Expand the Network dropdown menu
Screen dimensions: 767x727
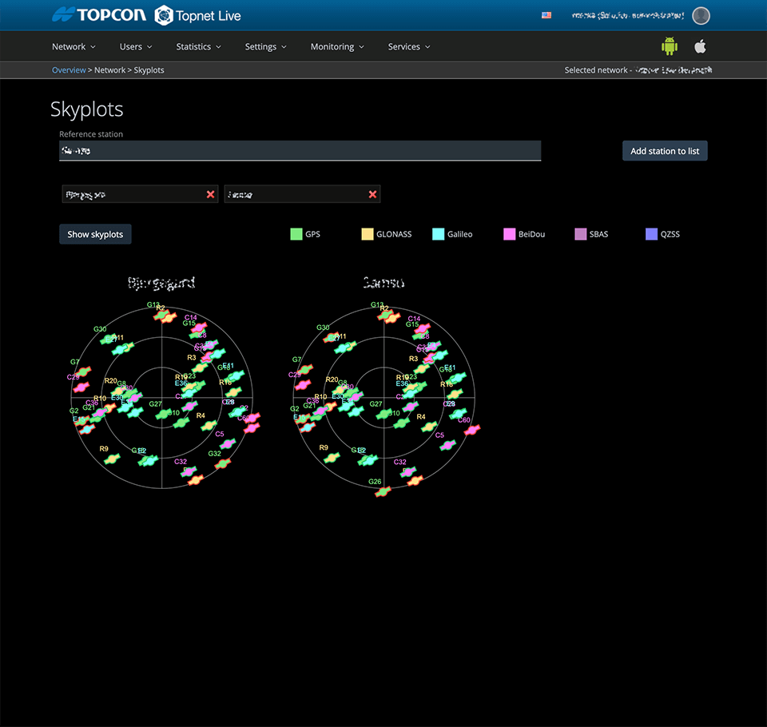click(74, 47)
